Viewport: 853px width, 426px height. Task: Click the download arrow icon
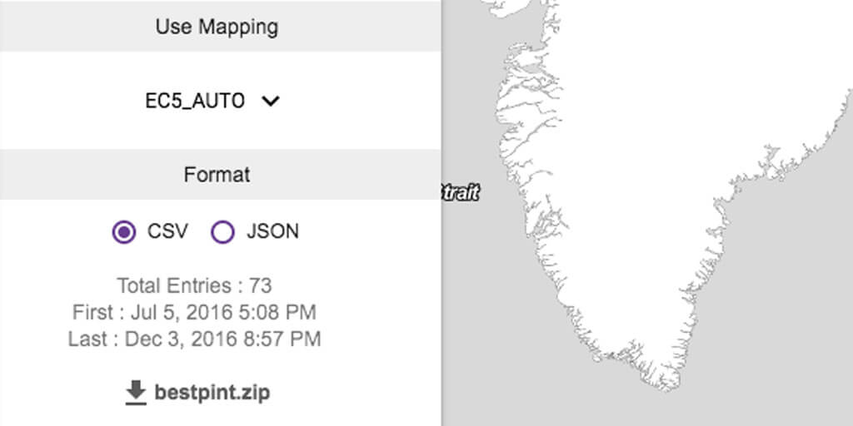[136, 393]
